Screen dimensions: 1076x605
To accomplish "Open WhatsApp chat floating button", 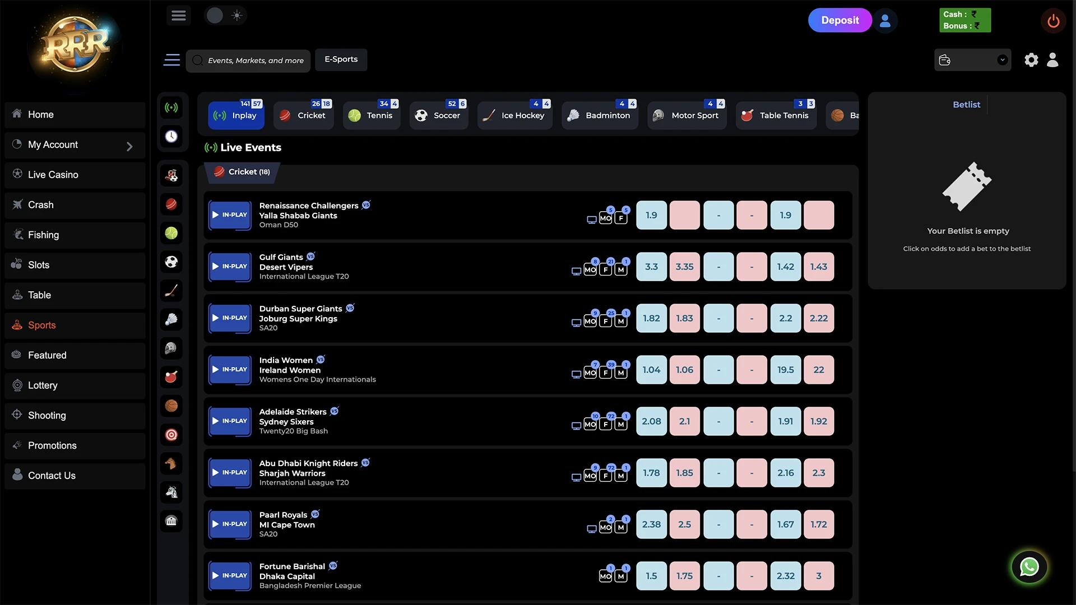I will click(x=1029, y=567).
